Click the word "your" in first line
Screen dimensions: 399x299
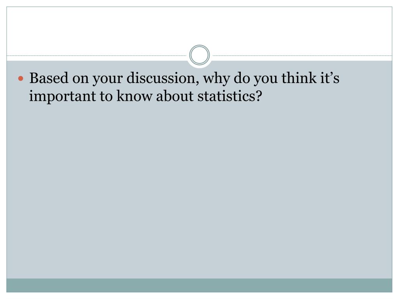point(107,79)
